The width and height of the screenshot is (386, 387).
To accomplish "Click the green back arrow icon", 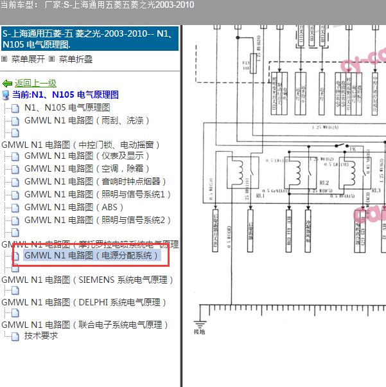I will [7, 84].
